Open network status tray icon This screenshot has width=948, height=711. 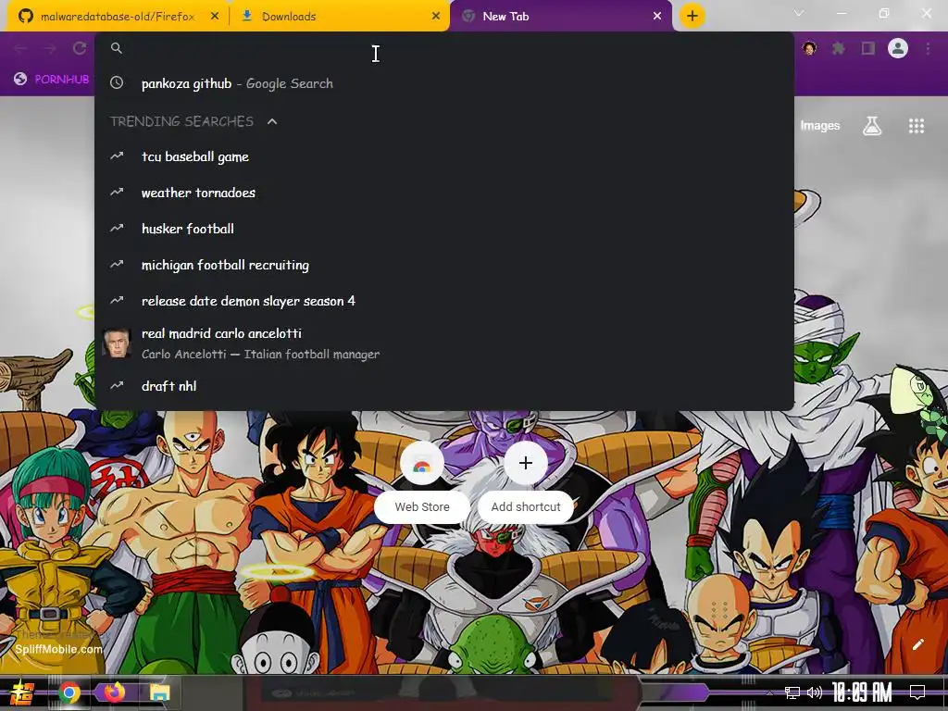coord(792,692)
